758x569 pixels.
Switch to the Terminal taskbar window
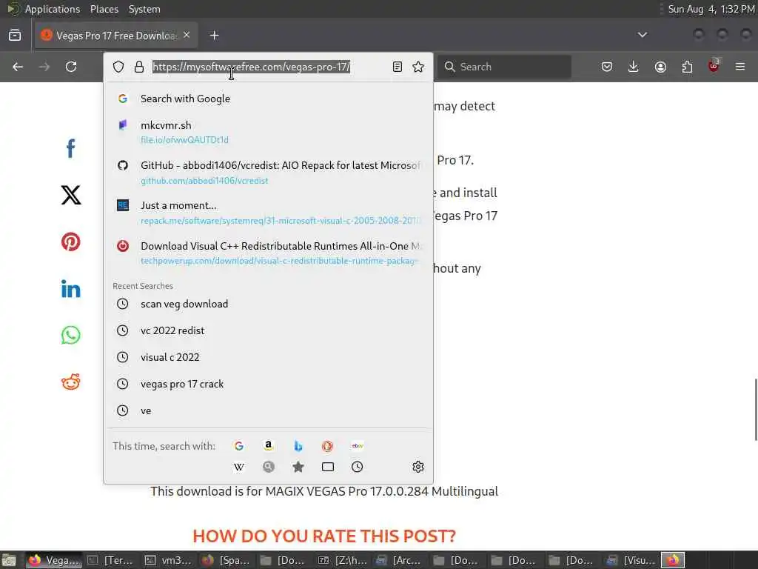[x=111, y=560]
